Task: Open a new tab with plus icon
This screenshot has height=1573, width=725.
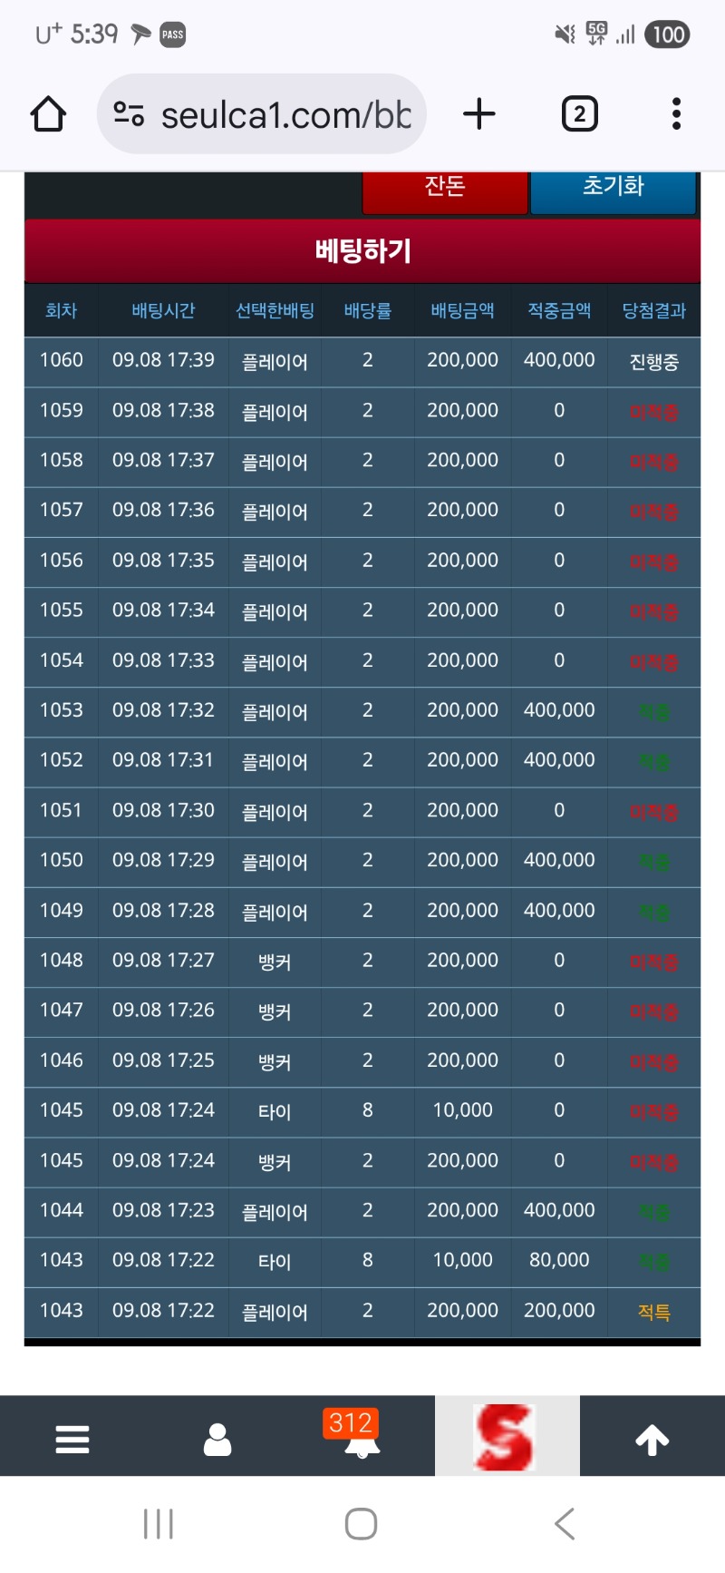Action: pyautogui.click(x=479, y=113)
